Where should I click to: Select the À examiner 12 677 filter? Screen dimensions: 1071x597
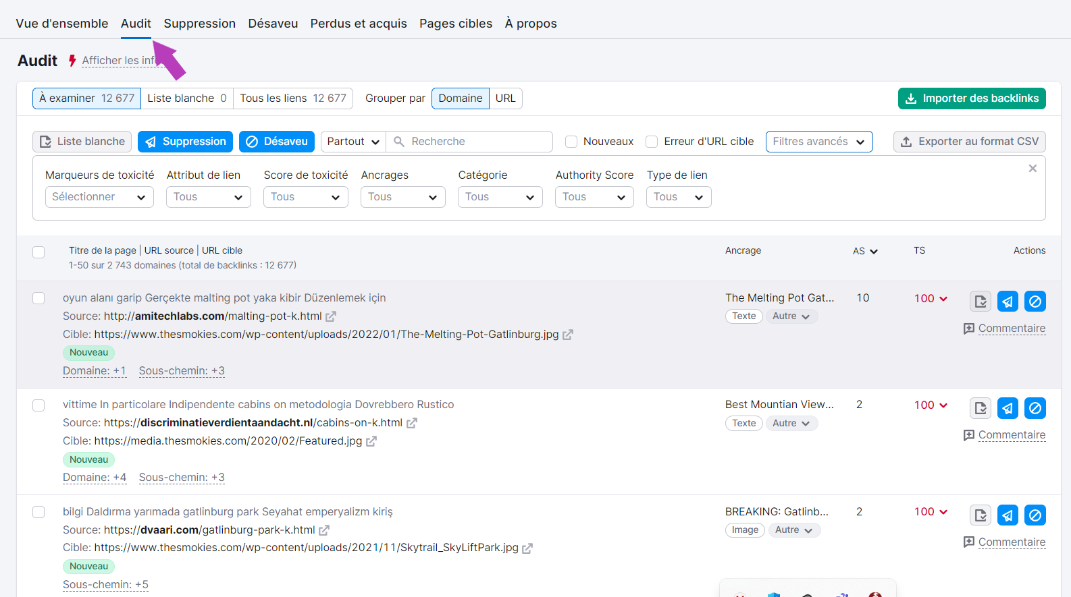pos(86,98)
